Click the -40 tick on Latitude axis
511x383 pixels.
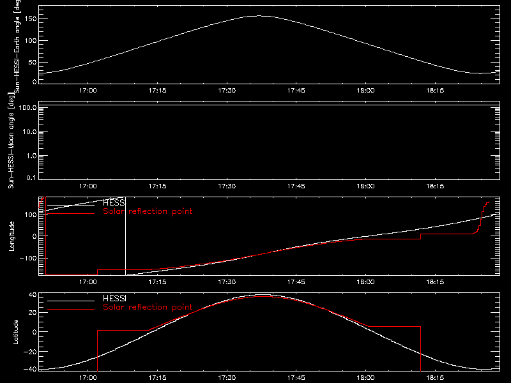[x=30, y=369]
